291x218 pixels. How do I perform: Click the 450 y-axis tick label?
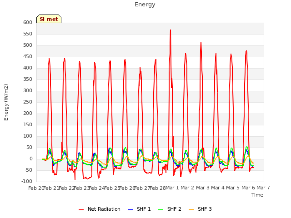pyautogui.click(x=28, y=57)
